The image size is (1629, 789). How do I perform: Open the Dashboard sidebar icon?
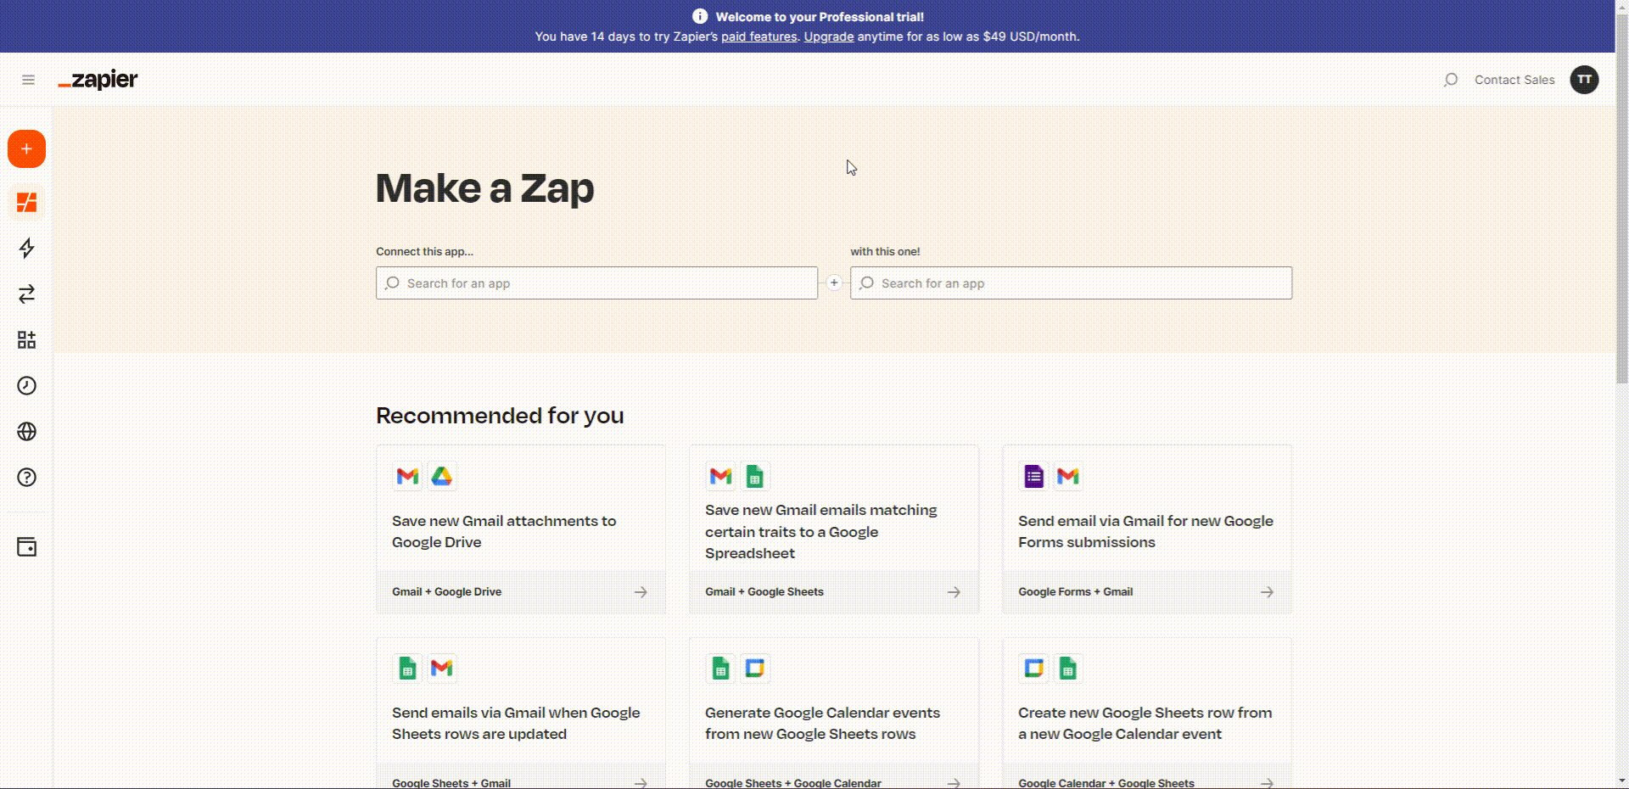(x=26, y=203)
